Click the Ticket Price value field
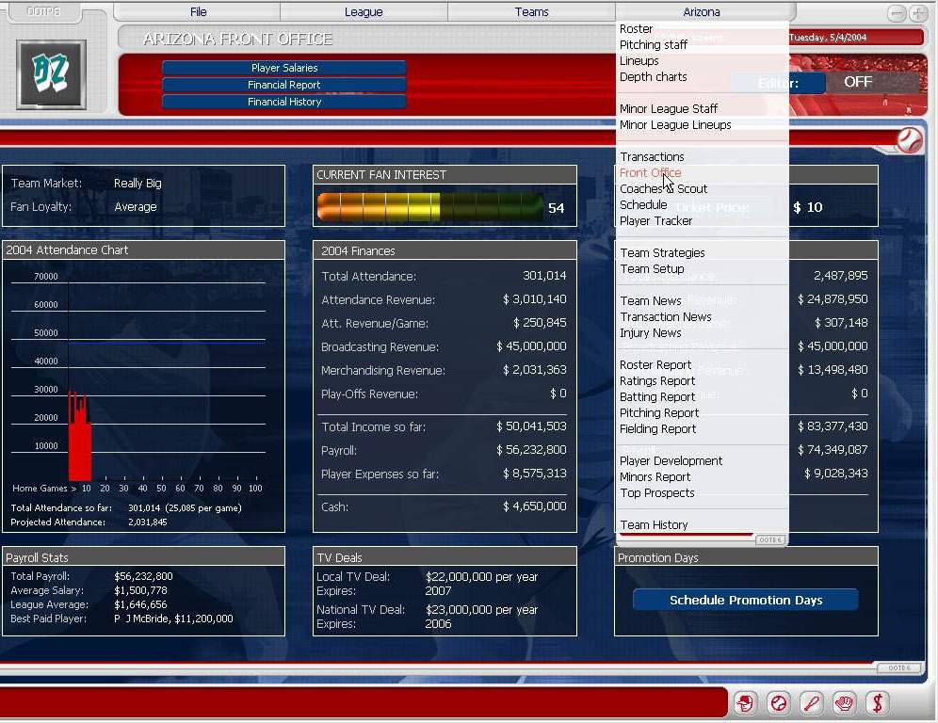This screenshot has height=723, width=938. tap(807, 207)
